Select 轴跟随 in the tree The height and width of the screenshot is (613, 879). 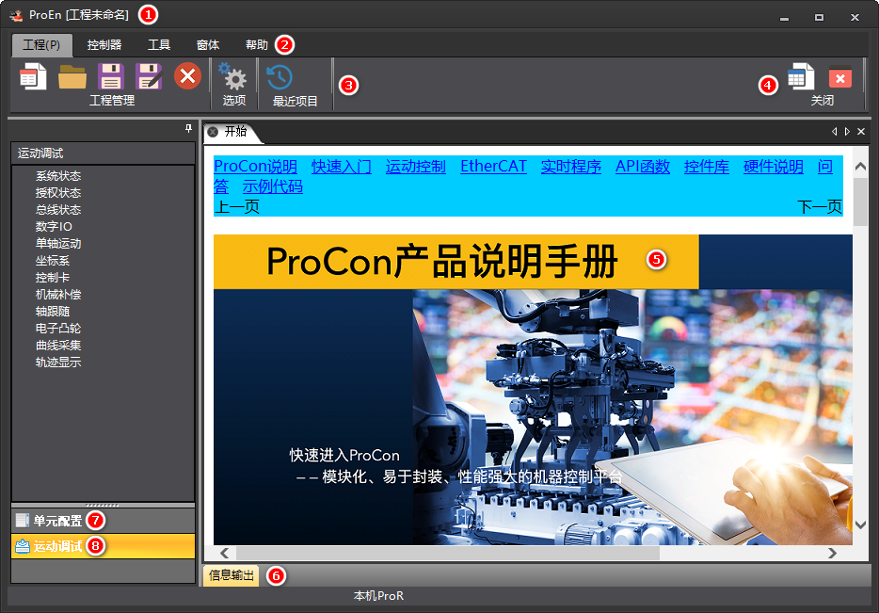tap(53, 312)
